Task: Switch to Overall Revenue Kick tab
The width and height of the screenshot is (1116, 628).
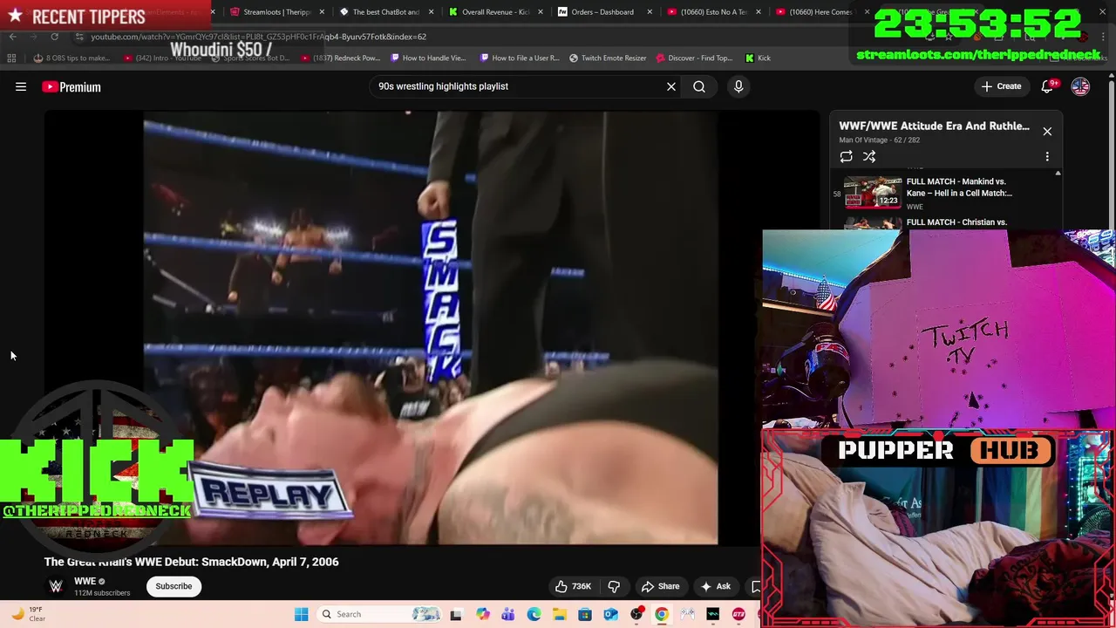Action: [495, 12]
